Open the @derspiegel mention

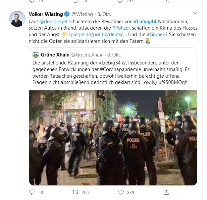pyautogui.click(x=53, y=22)
